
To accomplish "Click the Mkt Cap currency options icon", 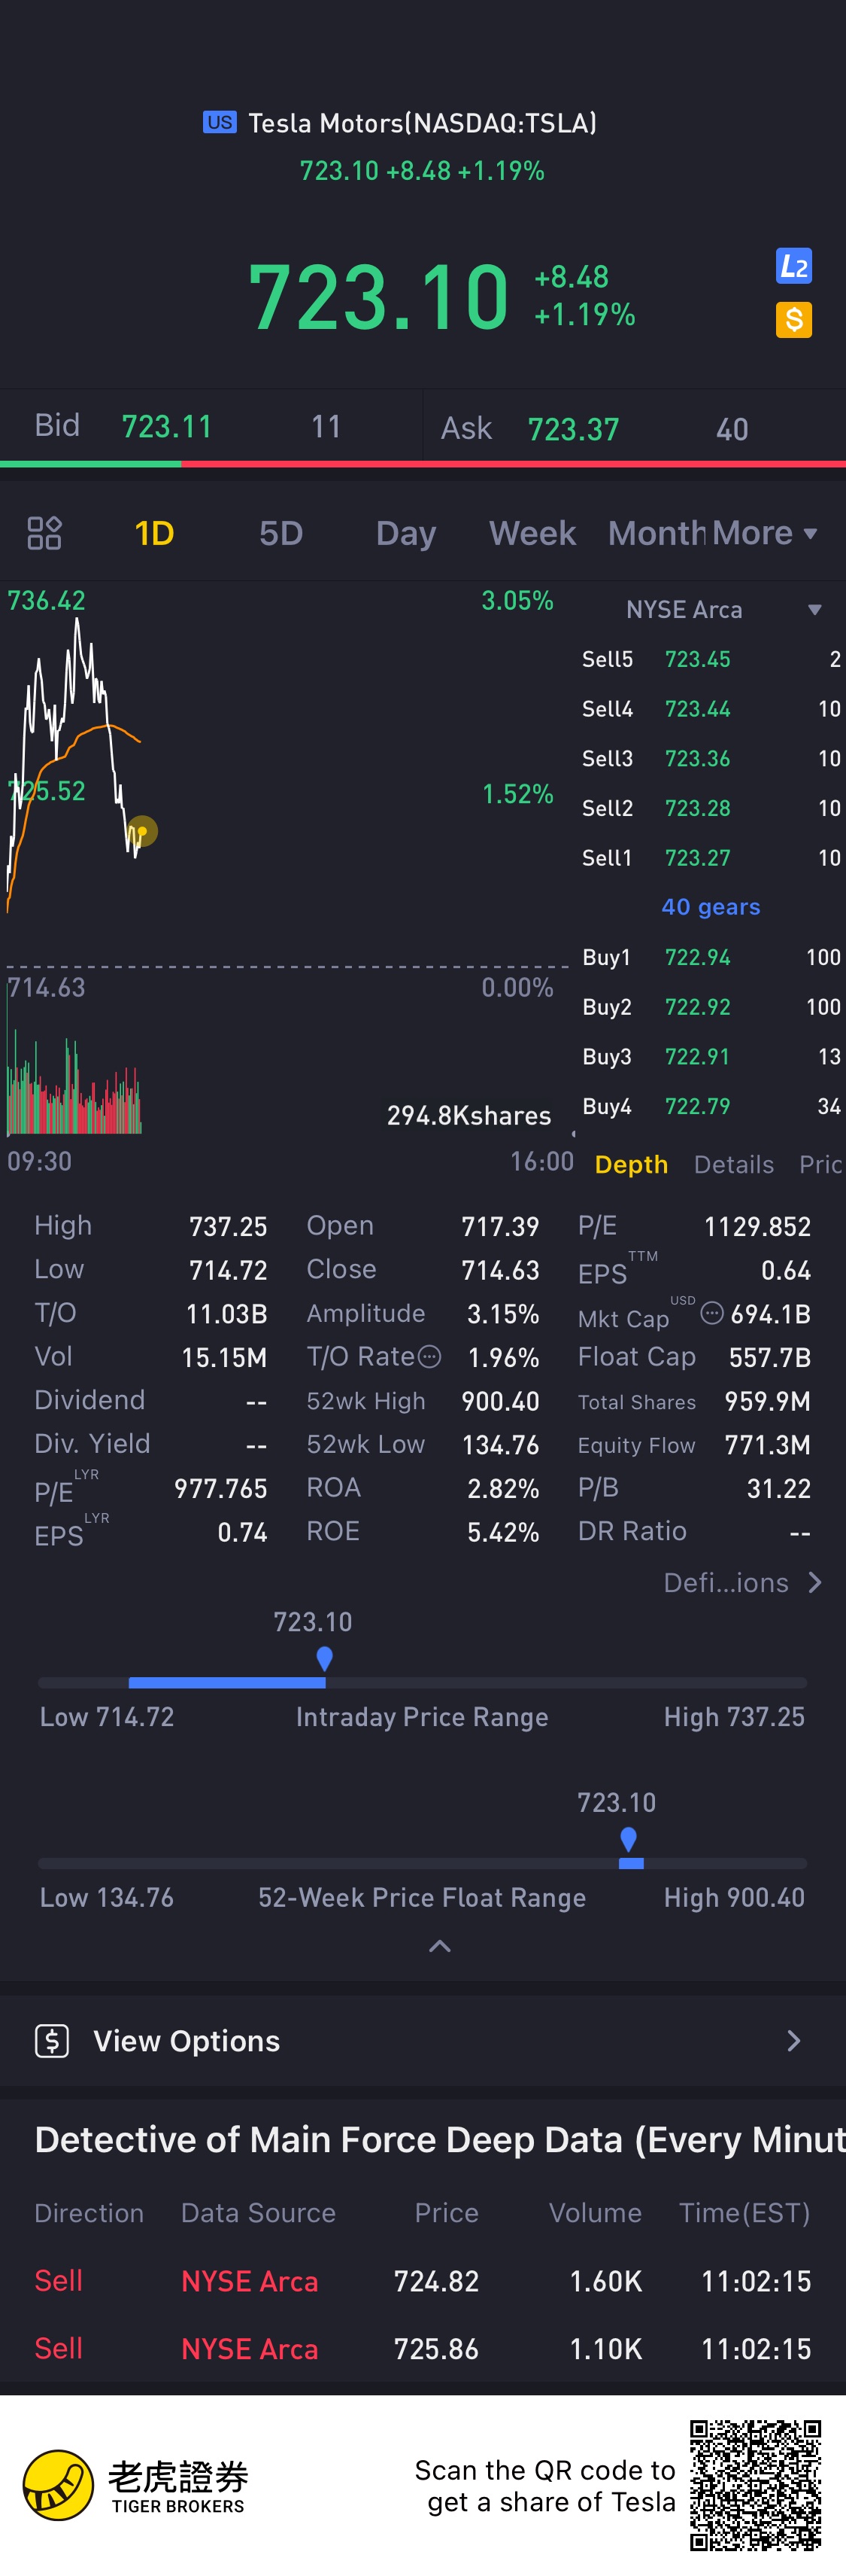I will pos(711,1313).
